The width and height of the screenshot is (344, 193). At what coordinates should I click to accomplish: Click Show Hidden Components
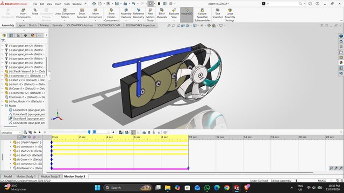pyautogui.click(x=111, y=15)
